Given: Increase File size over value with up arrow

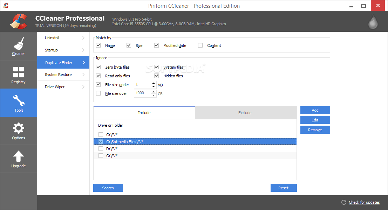Looking at the screenshot, I should point(154,92).
